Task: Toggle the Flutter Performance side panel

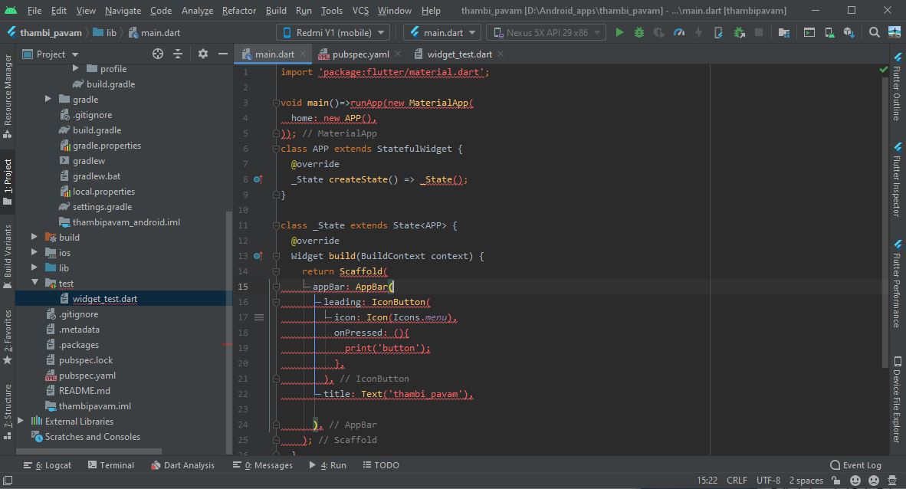Action: [x=898, y=284]
